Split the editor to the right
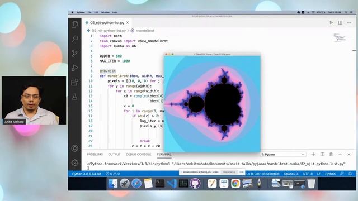 click(340, 22)
